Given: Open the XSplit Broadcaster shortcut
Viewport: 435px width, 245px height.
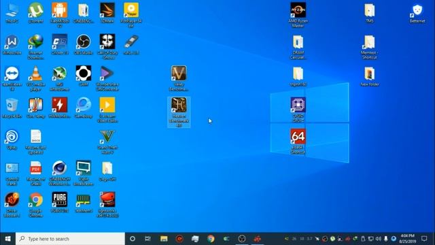Looking at the screenshot, I should [84, 174].
